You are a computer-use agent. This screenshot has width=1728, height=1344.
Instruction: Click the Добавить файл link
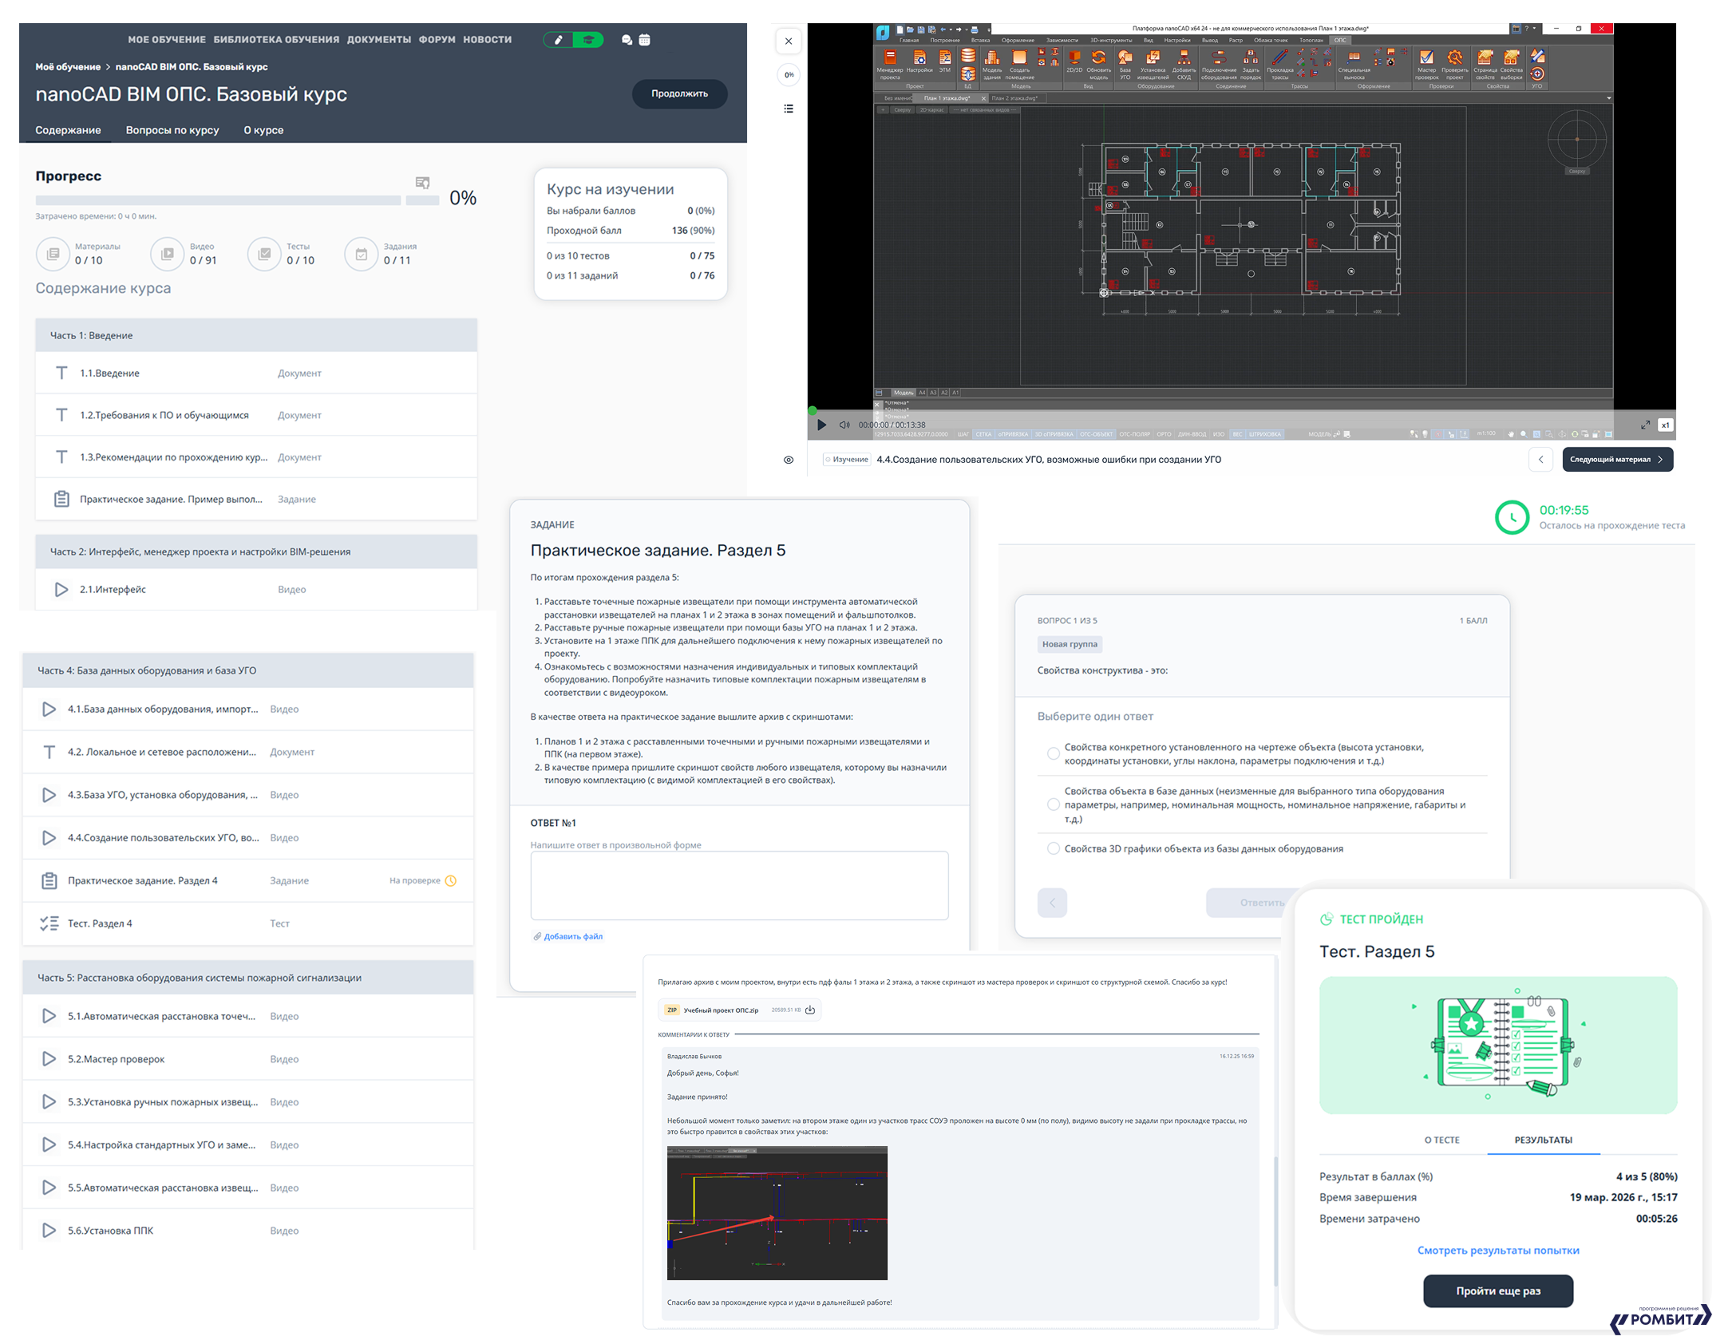(x=568, y=936)
